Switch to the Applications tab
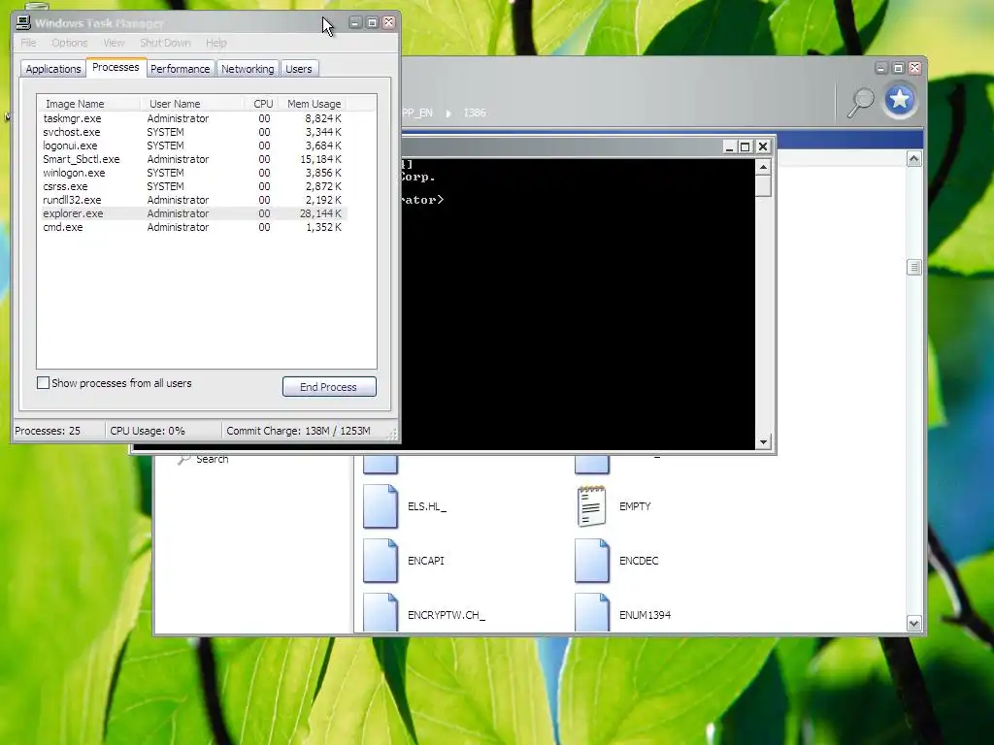The width and height of the screenshot is (994, 745). (x=53, y=69)
